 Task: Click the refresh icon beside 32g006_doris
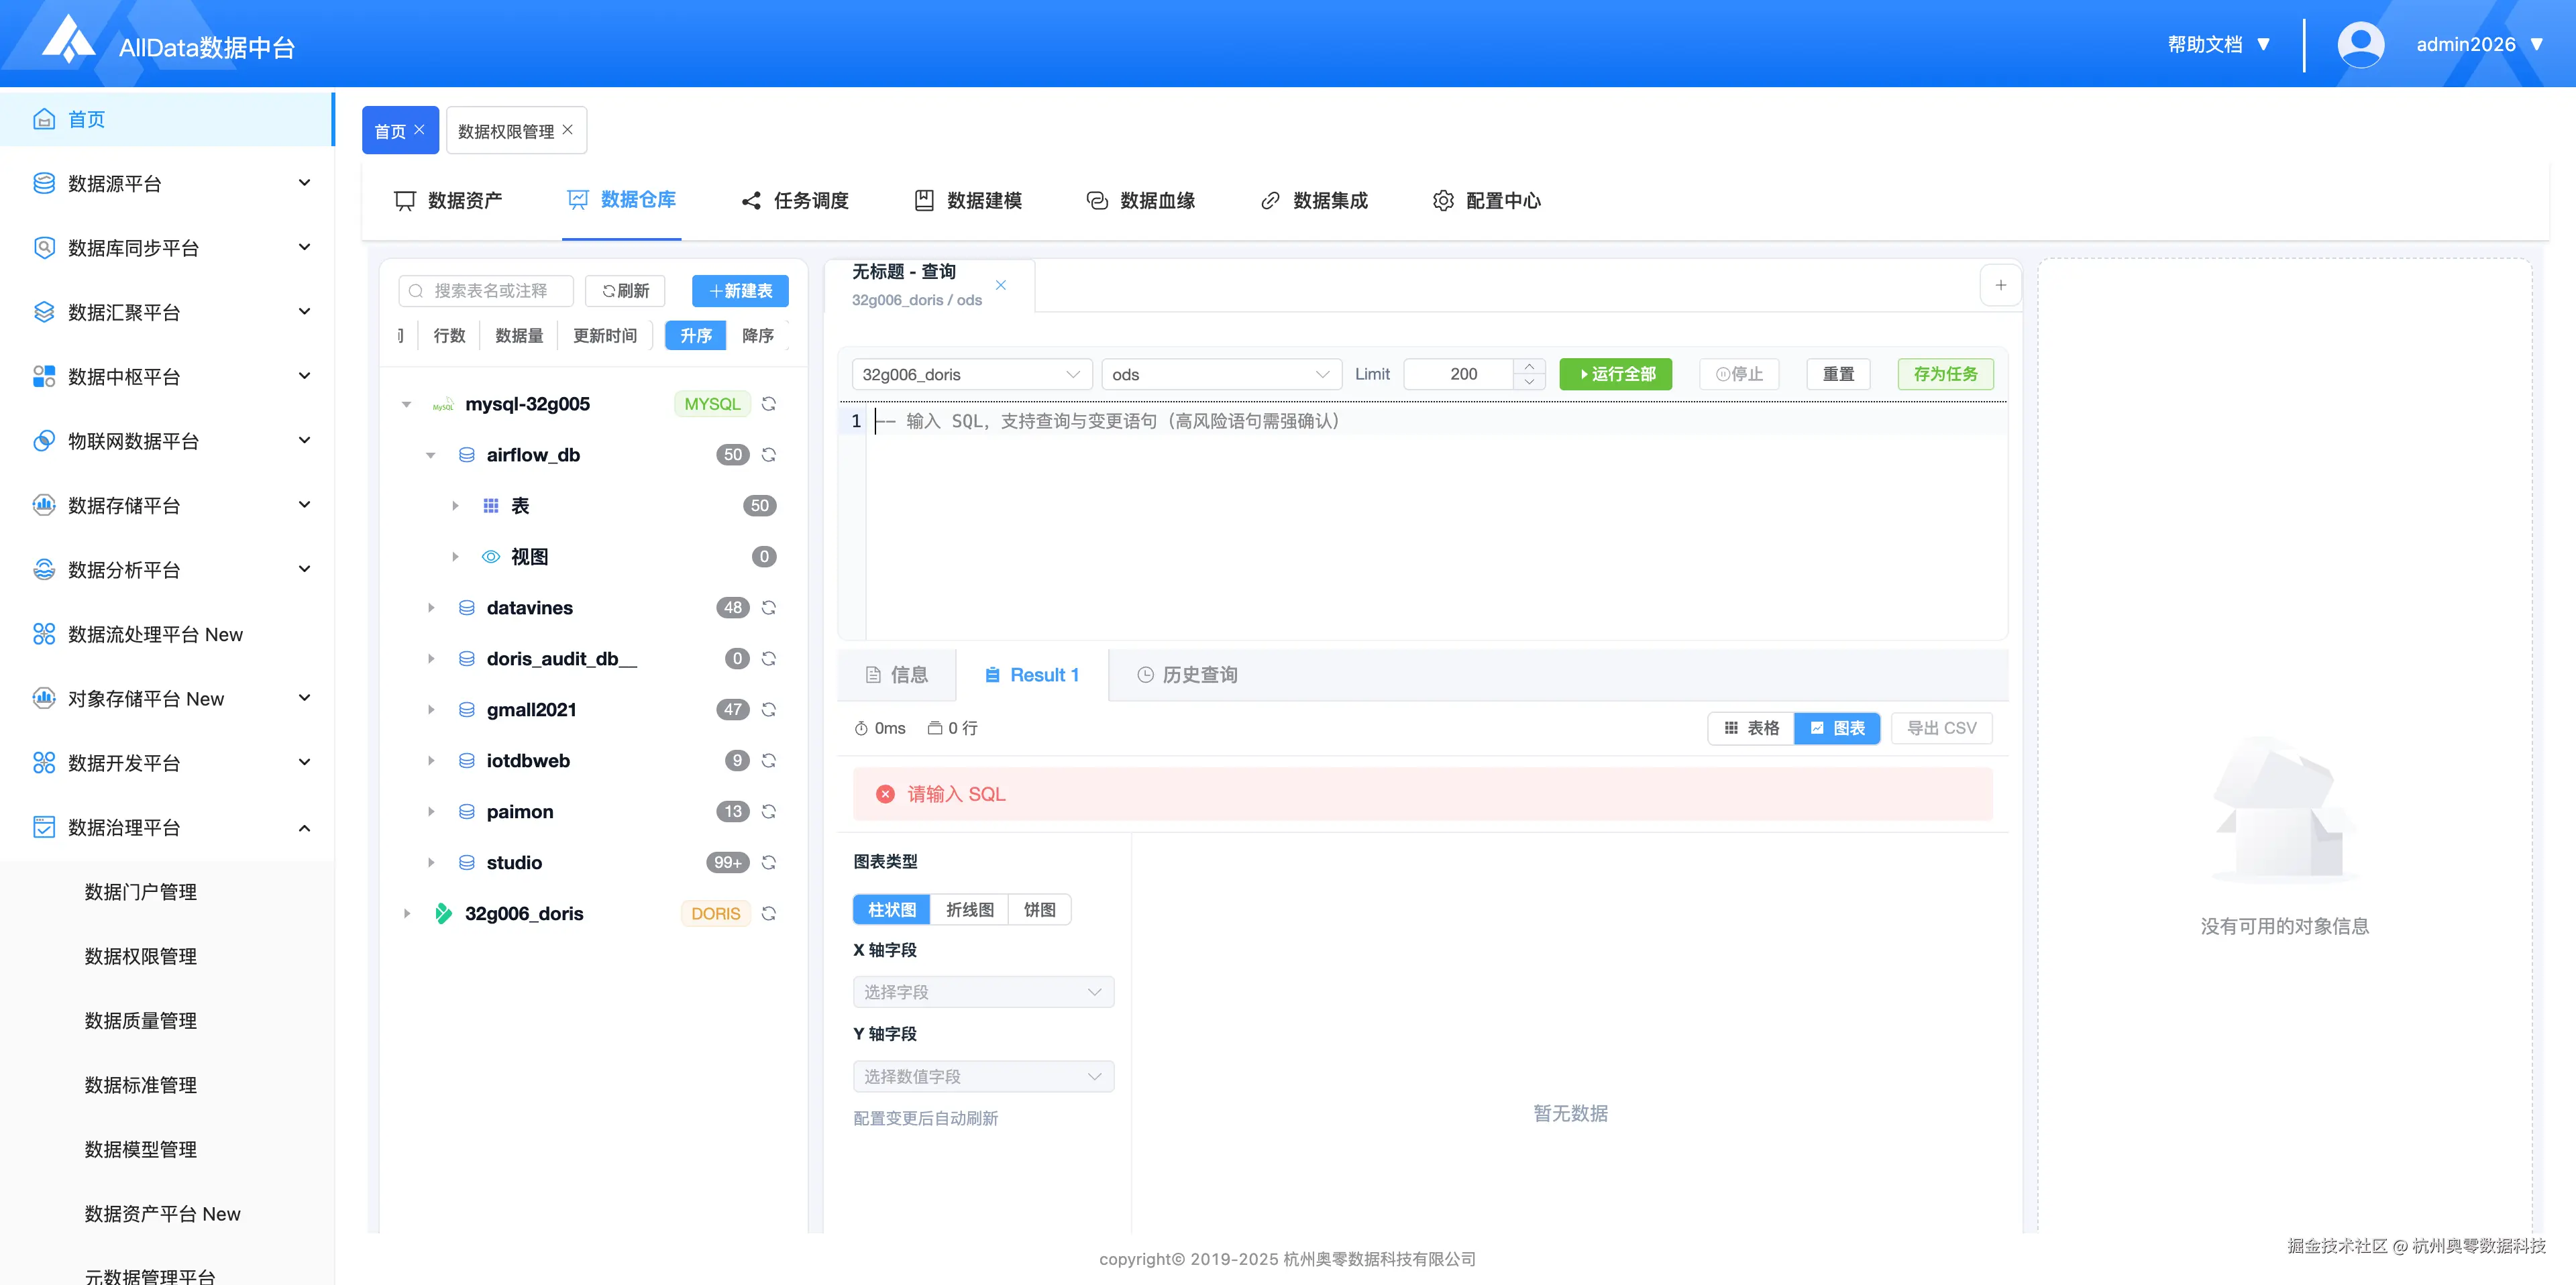click(x=768, y=913)
